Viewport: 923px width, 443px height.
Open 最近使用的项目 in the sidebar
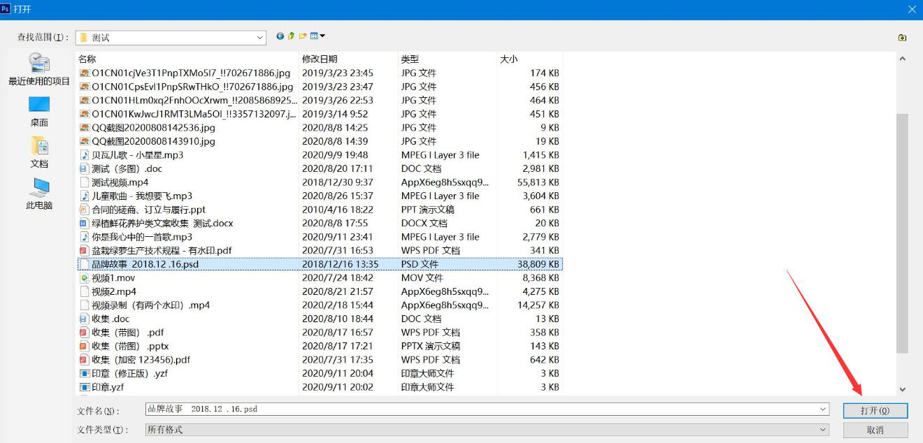[x=39, y=69]
